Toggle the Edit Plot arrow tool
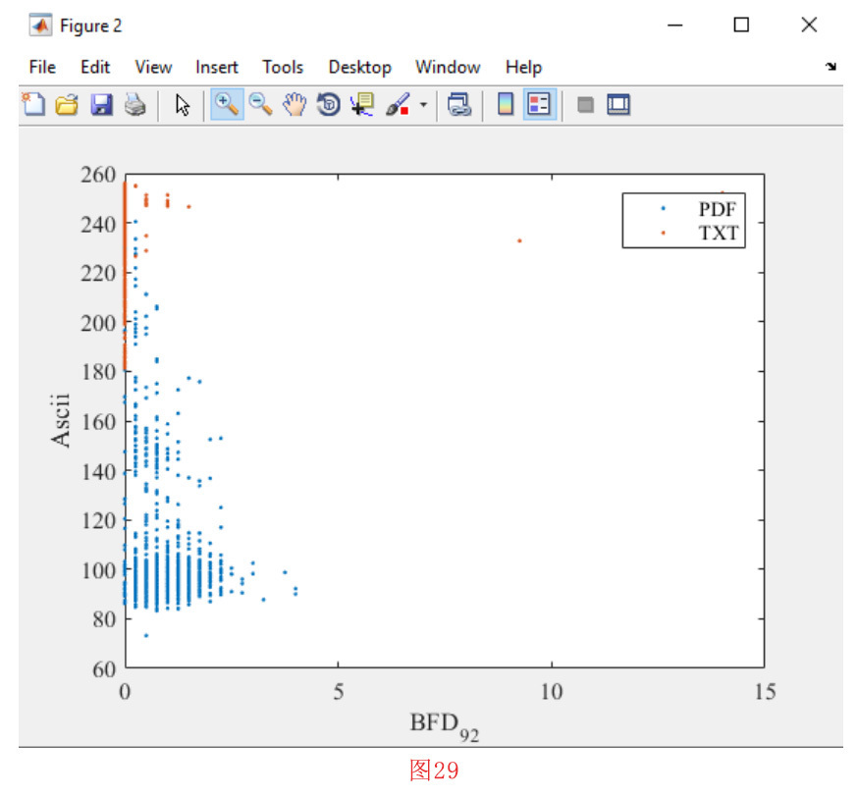The height and width of the screenshot is (797, 857). point(183,105)
